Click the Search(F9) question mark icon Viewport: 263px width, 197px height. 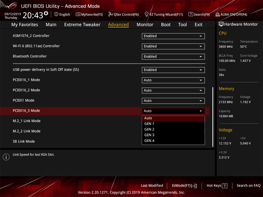coord(191,14)
